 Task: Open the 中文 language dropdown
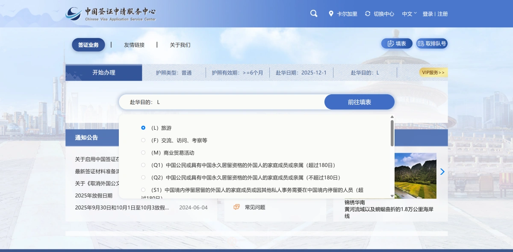coord(409,14)
